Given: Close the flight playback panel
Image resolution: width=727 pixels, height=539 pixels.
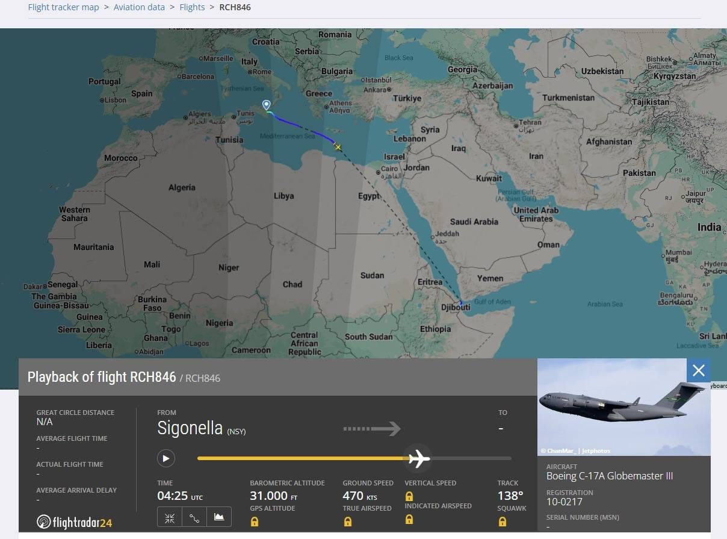Looking at the screenshot, I should point(698,370).
